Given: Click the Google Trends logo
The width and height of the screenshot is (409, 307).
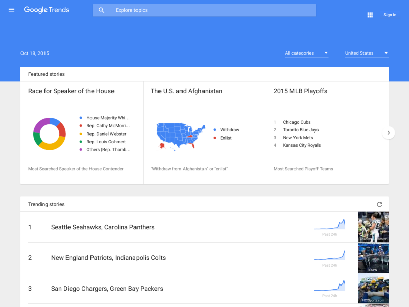Looking at the screenshot, I should tap(47, 10).
